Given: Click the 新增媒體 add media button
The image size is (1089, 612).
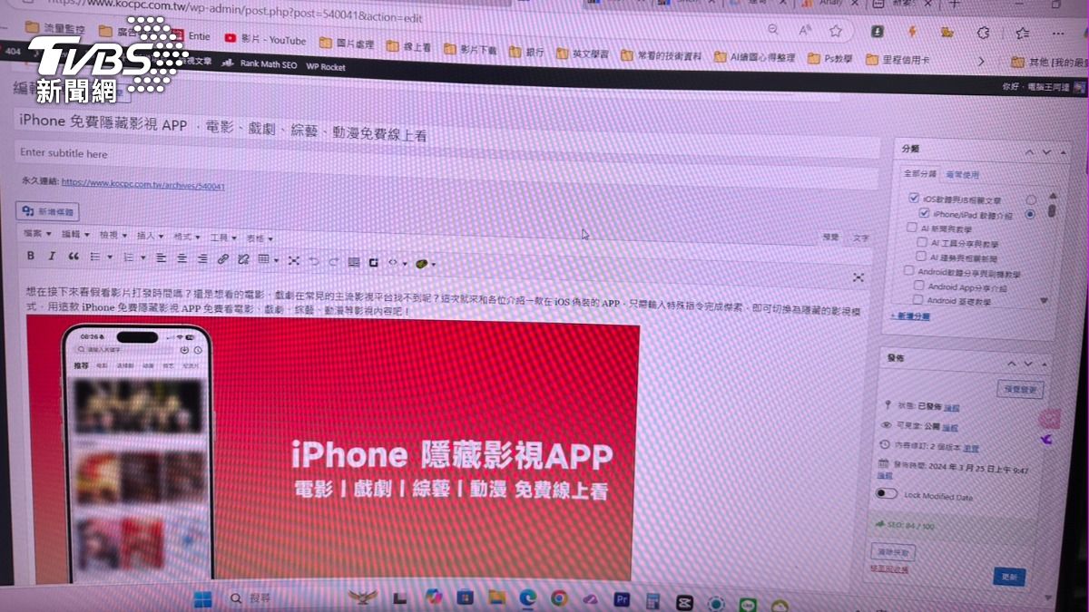Looking at the screenshot, I should 48,212.
